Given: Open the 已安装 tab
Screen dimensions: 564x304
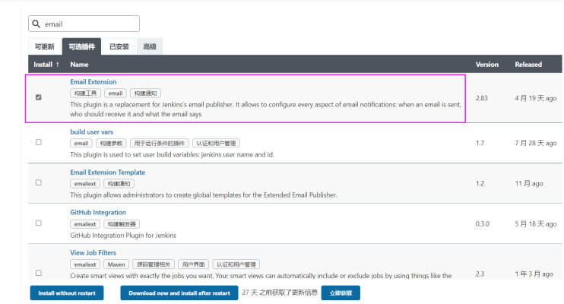Looking at the screenshot, I should [119, 46].
